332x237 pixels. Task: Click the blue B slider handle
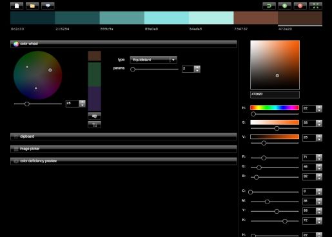click(x=257, y=177)
